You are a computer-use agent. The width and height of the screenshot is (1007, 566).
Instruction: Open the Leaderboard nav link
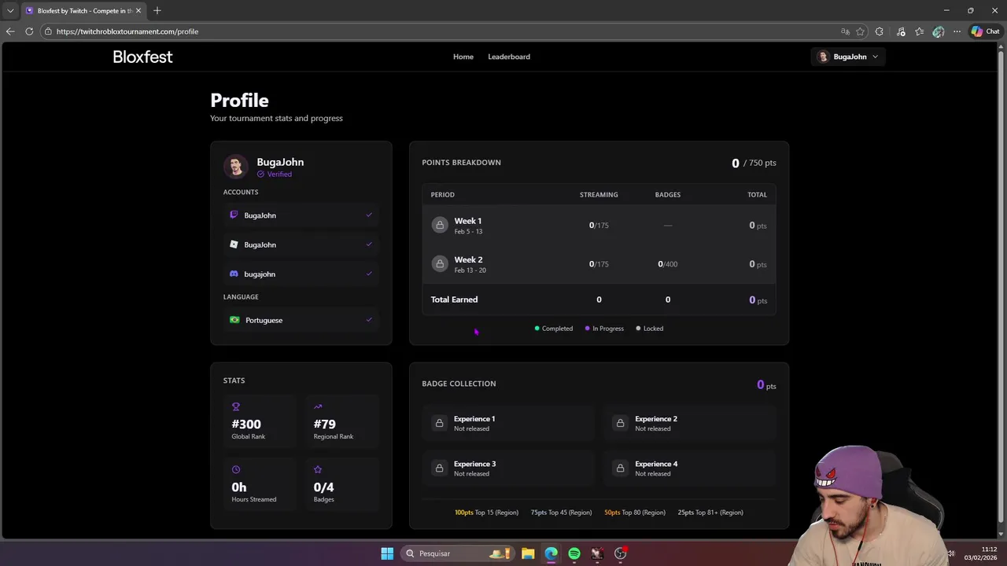[509, 57]
